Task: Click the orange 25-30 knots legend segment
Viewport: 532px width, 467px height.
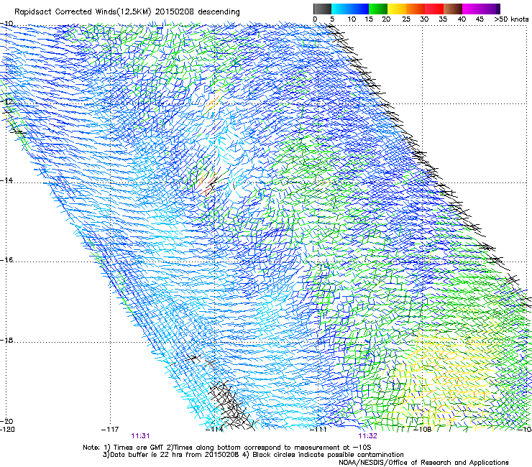Action: pyautogui.click(x=416, y=9)
